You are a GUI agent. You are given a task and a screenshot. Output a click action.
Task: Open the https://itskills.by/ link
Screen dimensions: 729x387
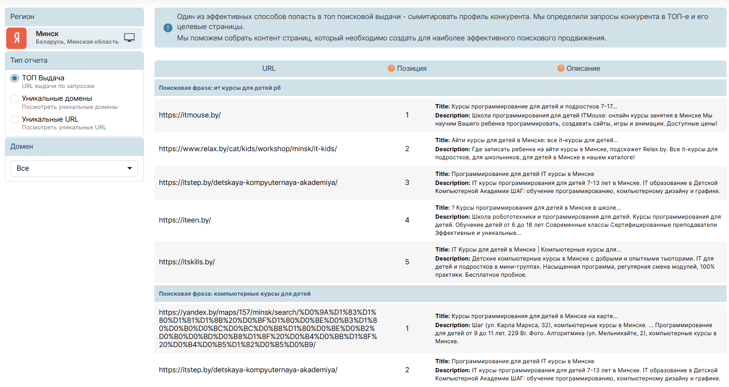coord(187,262)
